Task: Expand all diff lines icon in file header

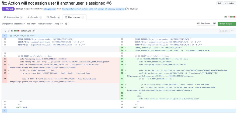Action: [9, 31]
